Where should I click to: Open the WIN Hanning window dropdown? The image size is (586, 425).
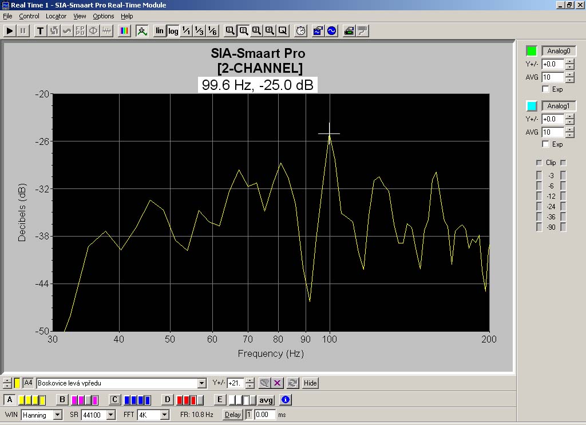[x=58, y=415]
